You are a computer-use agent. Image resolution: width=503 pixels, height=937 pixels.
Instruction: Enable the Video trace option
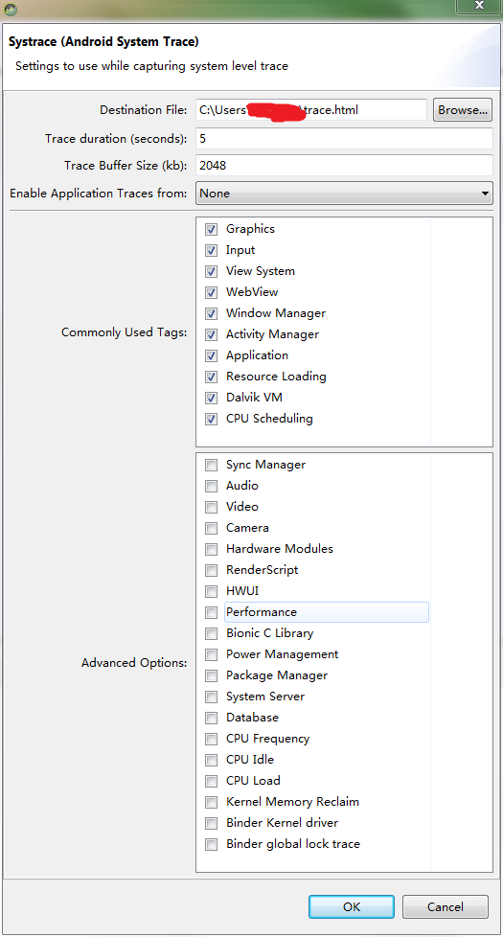point(211,507)
